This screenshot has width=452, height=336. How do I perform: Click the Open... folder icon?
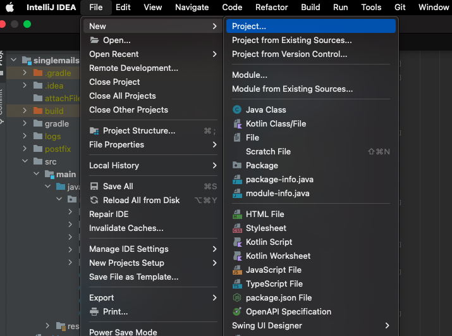click(94, 40)
